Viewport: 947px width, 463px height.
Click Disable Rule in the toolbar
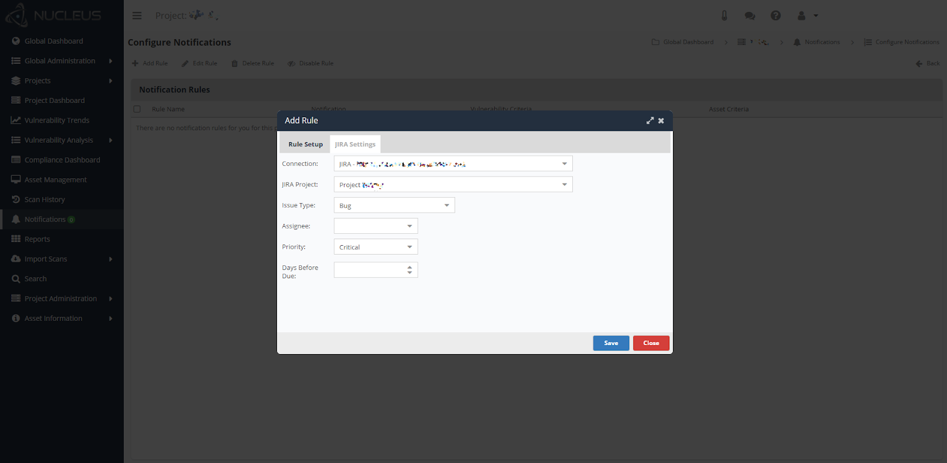click(311, 63)
